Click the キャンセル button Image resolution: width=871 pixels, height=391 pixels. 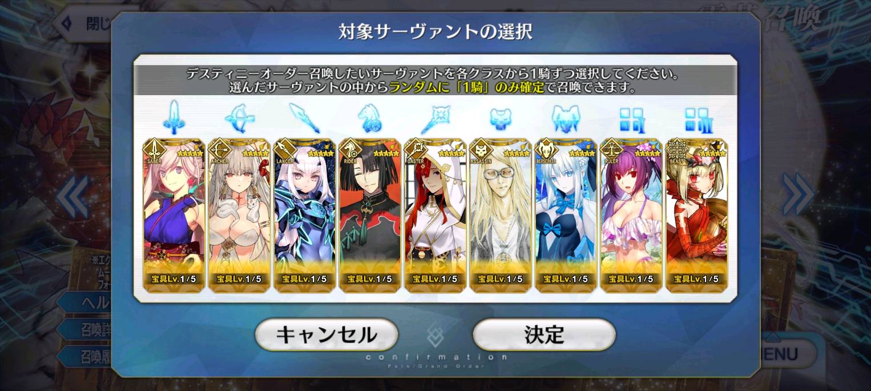[x=326, y=335]
